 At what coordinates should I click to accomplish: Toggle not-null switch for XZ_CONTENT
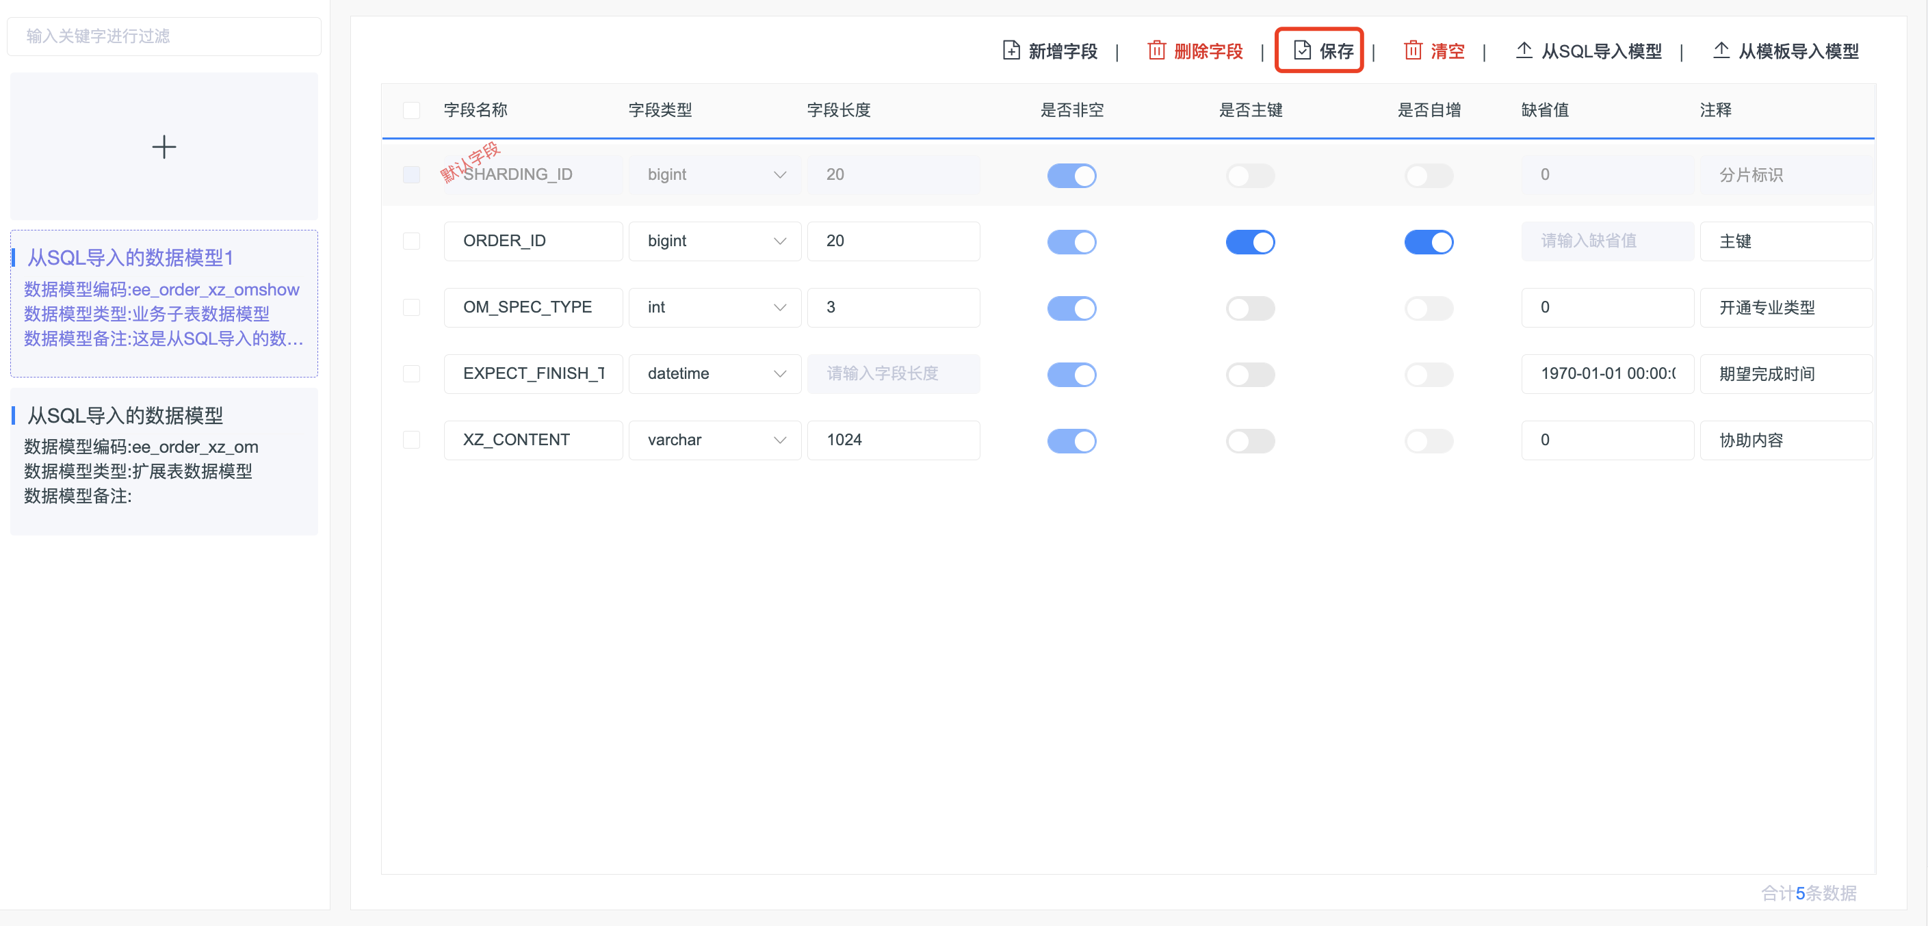[1072, 440]
